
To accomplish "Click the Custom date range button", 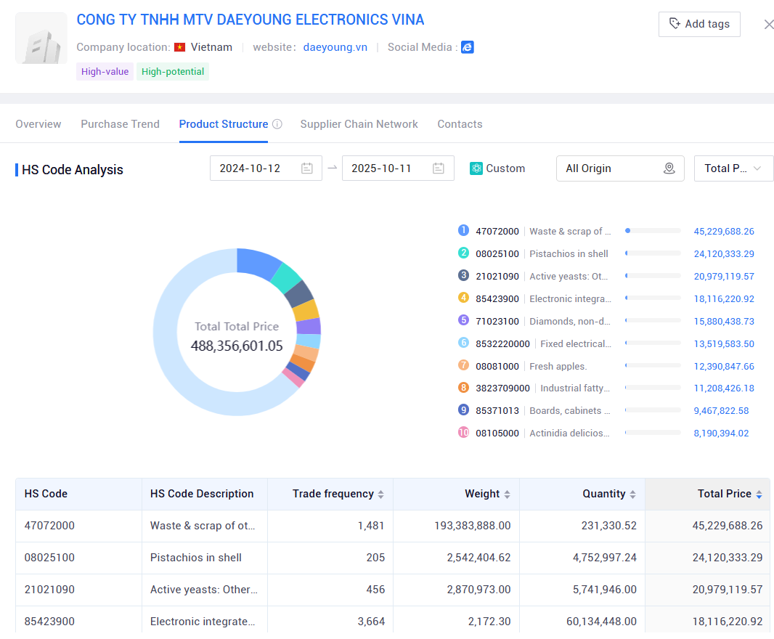I will point(497,168).
